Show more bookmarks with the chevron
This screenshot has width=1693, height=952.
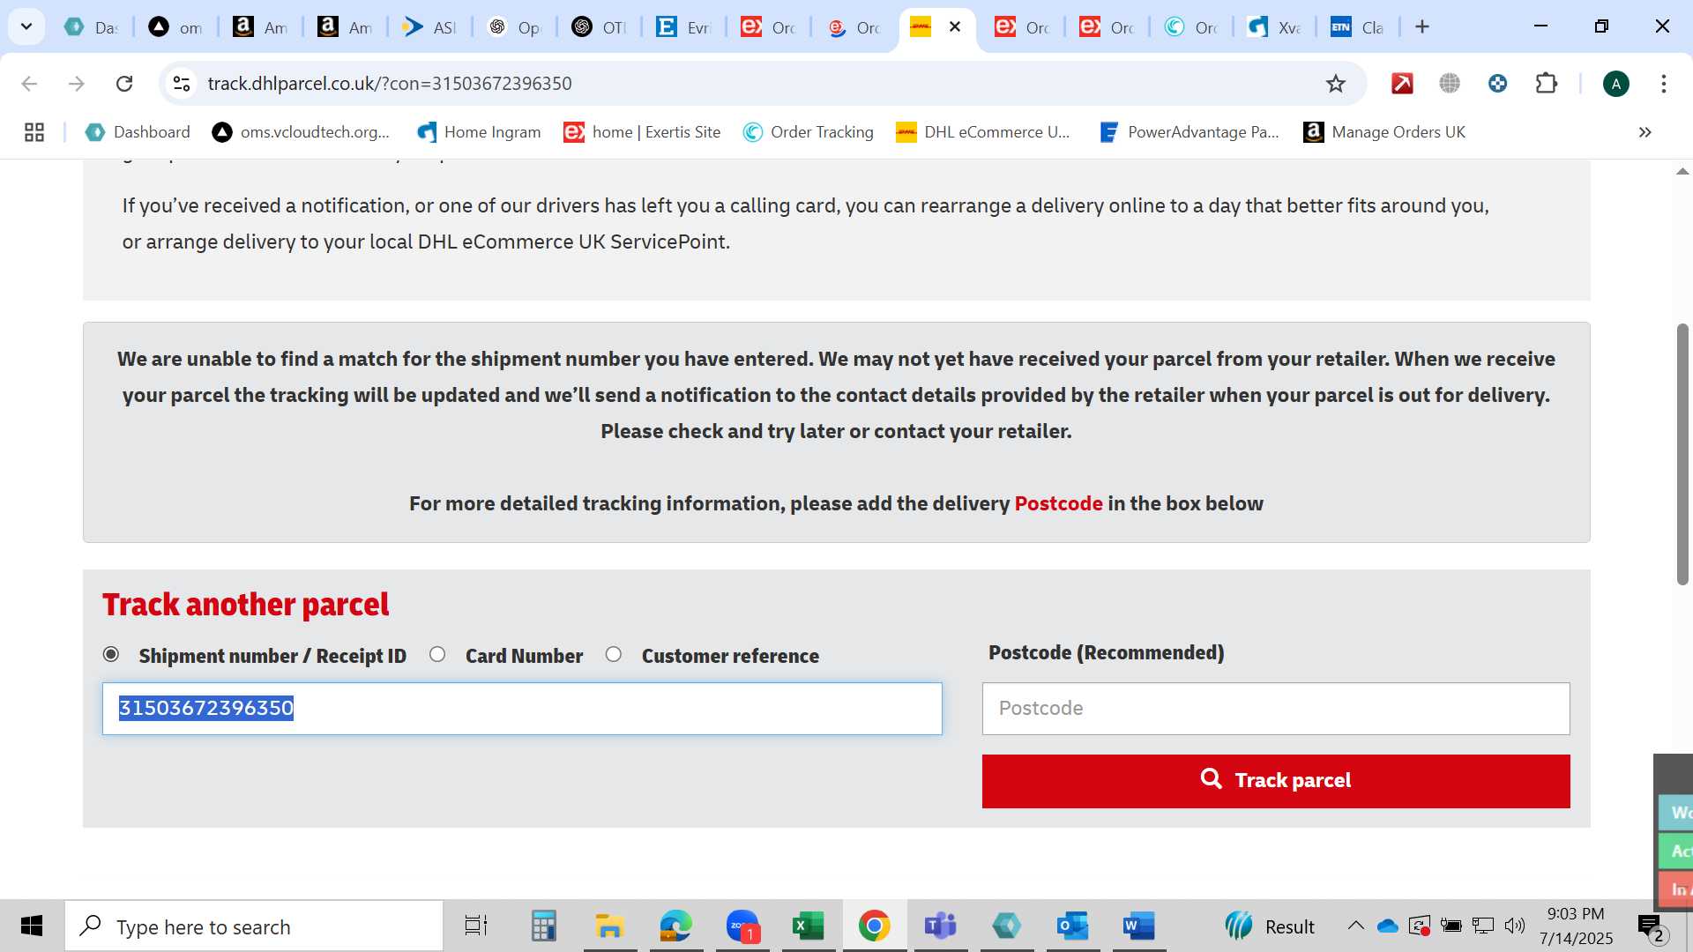pyautogui.click(x=1645, y=132)
